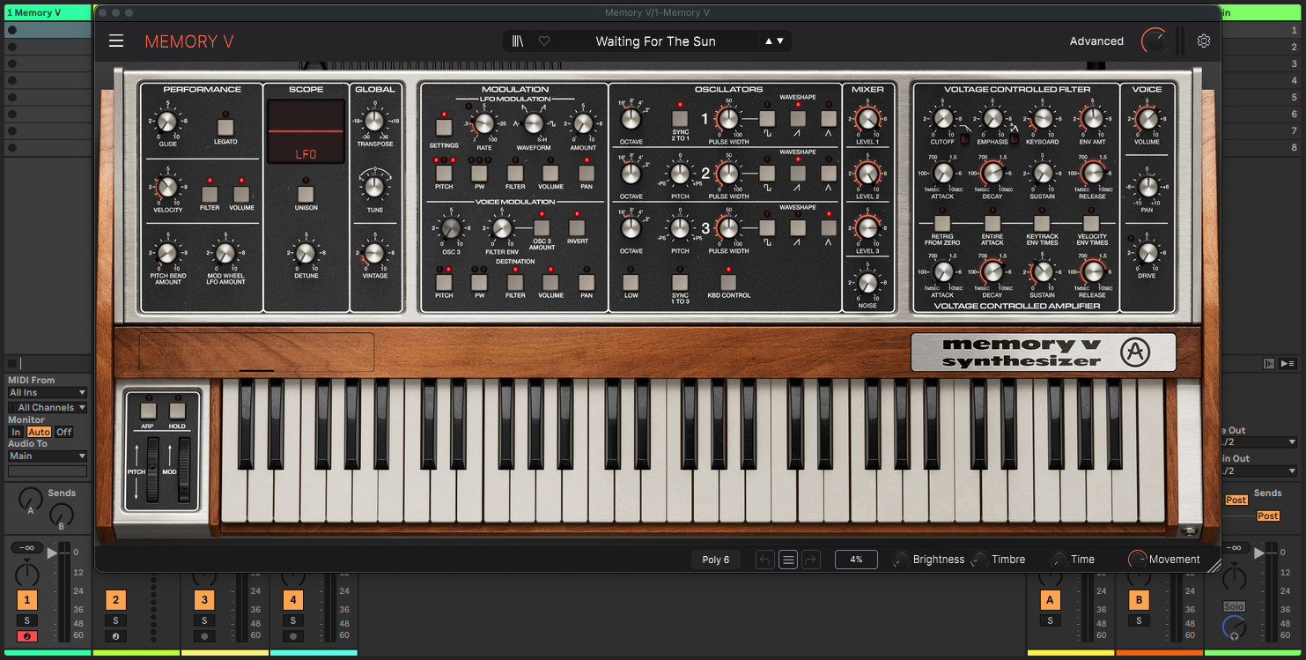Click the Arturia logo on the nameplate
Image resolution: width=1306 pixels, height=660 pixels.
(1135, 352)
